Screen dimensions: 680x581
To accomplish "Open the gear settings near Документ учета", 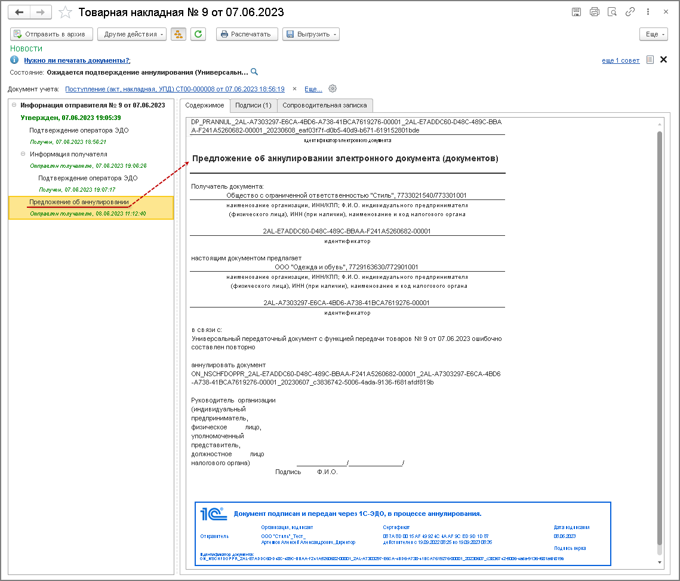I will (x=333, y=88).
